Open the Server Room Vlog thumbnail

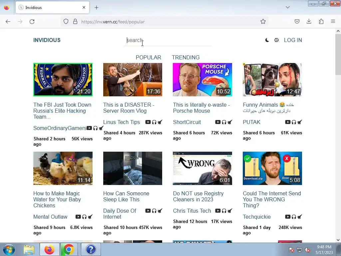pyautogui.click(x=133, y=80)
